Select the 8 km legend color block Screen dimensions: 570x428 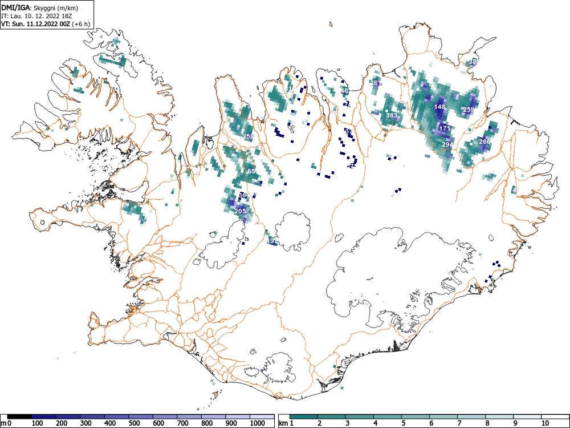[499, 417]
